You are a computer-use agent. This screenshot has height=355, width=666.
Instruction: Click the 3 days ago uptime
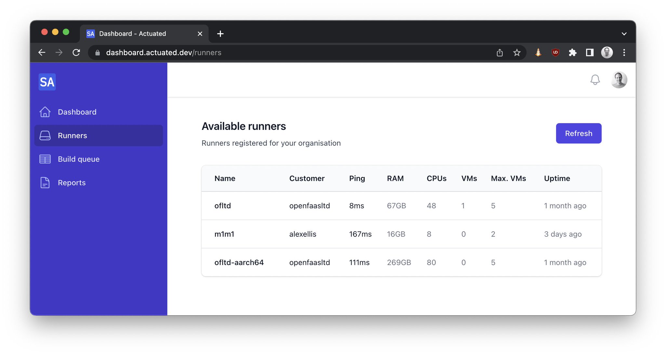563,234
